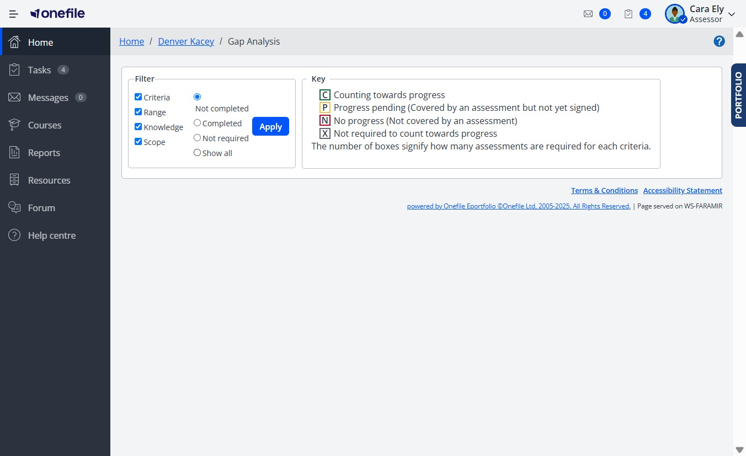Click the powered by Onefile Eportfolio link
This screenshot has height=456, width=746.
coord(519,206)
